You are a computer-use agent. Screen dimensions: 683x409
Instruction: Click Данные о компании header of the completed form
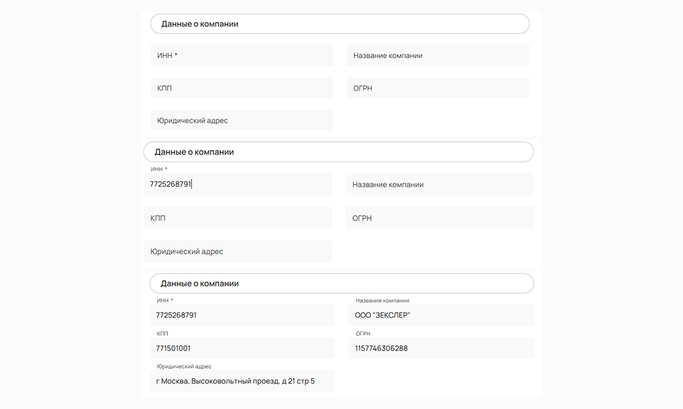coord(341,283)
